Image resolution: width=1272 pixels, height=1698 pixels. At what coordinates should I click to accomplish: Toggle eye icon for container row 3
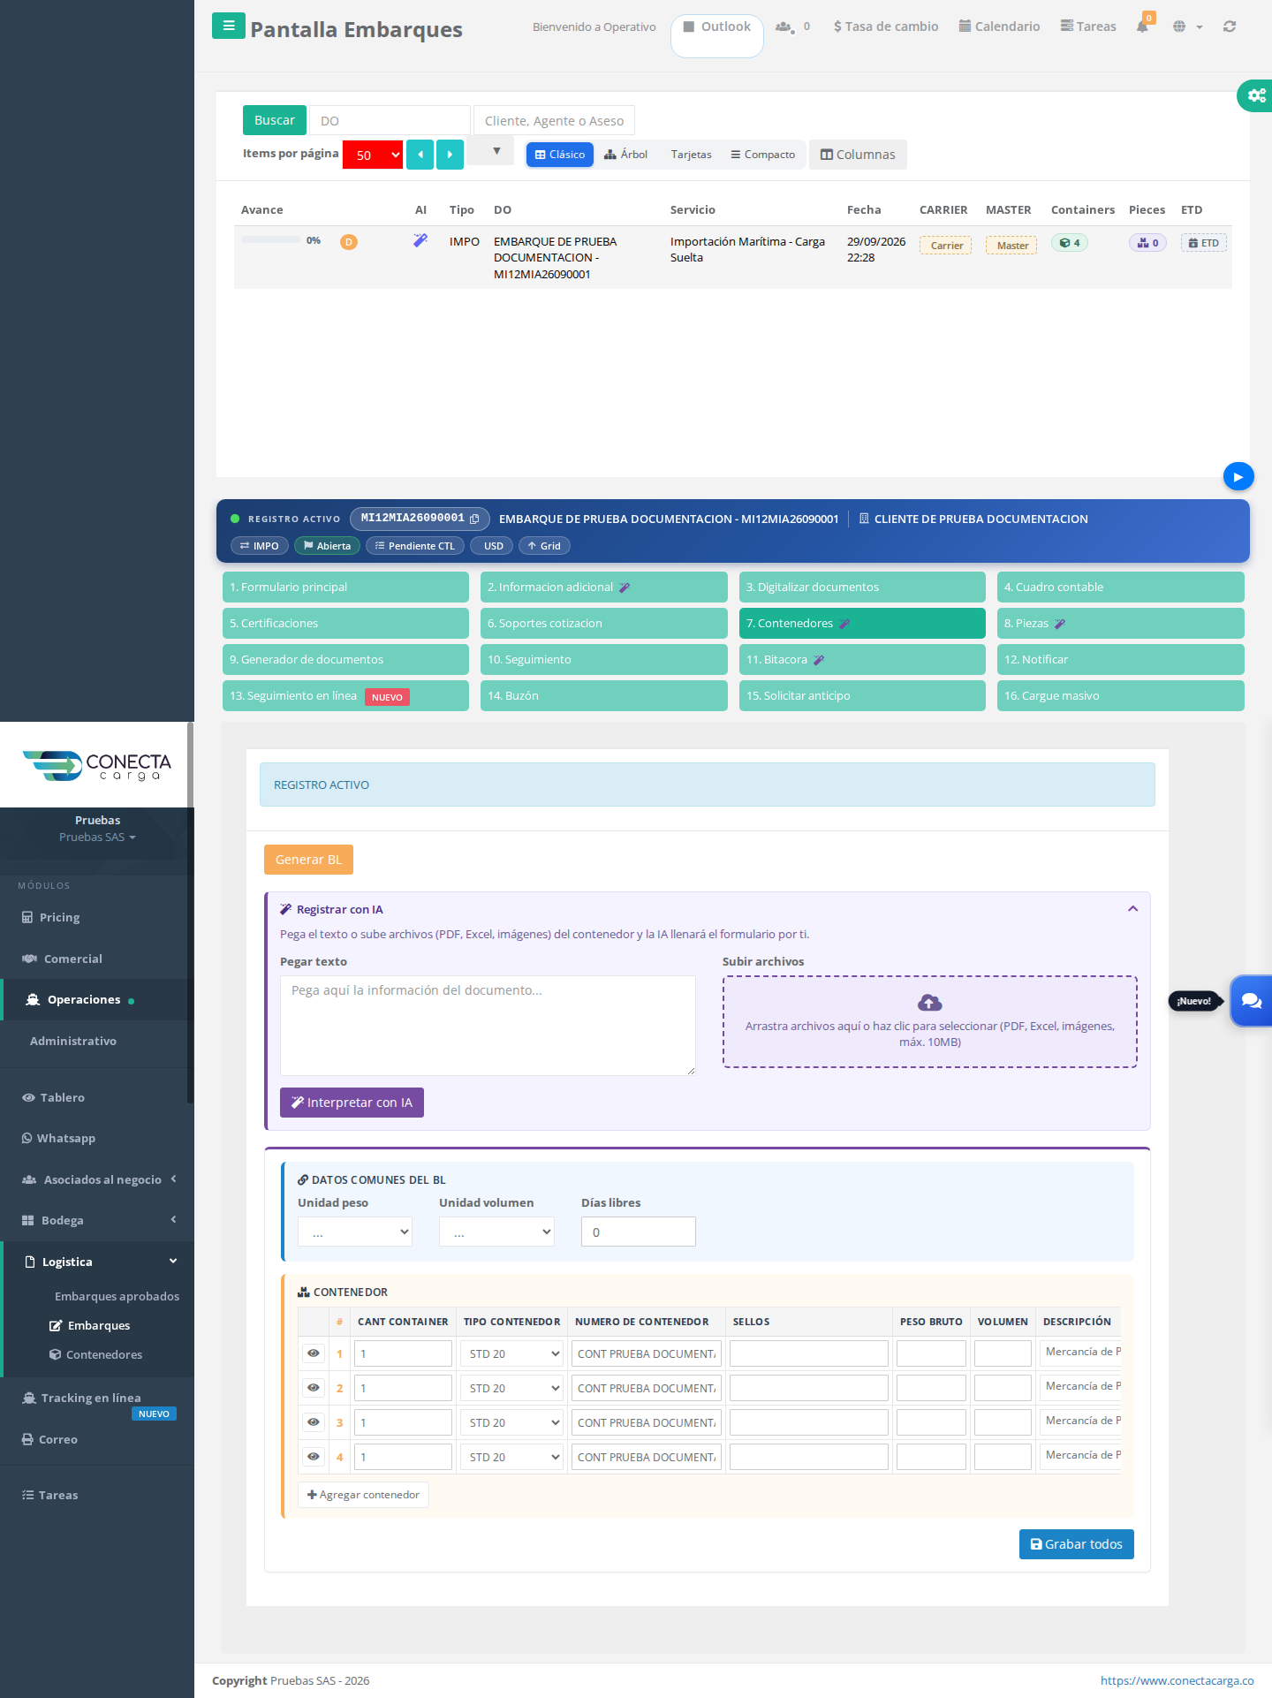click(x=313, y=1422)
